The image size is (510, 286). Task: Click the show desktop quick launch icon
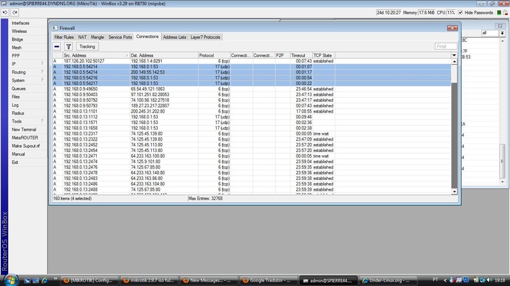(x=27, y=280)
